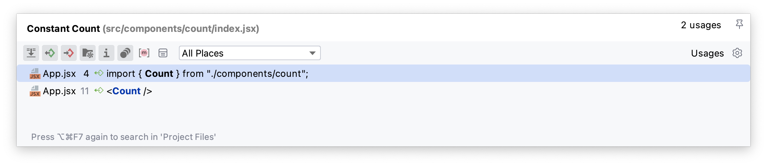The width and height of the screenshot is (767, 166).
Task: Open the gear settings menu
Action: click(x=737, y=53)
